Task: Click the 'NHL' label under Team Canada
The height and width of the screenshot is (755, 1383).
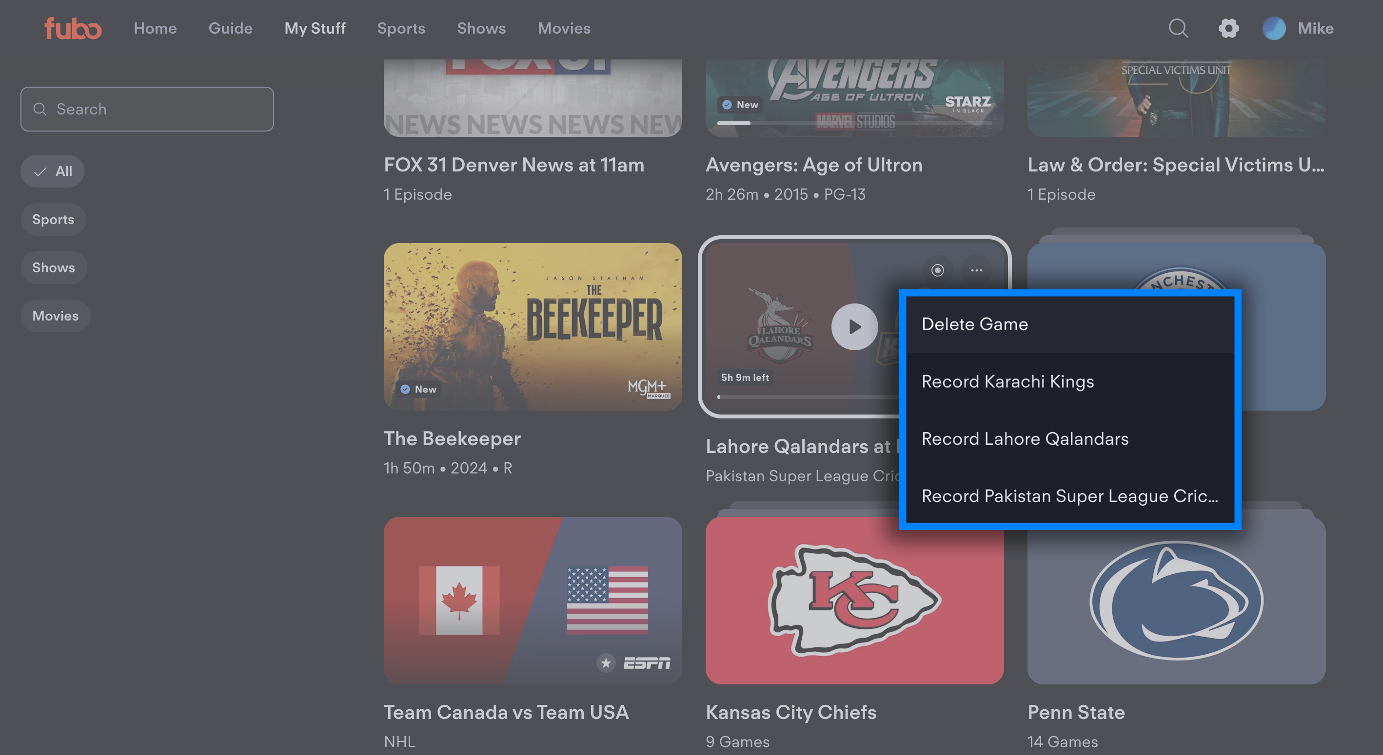Action: [399, 741]
